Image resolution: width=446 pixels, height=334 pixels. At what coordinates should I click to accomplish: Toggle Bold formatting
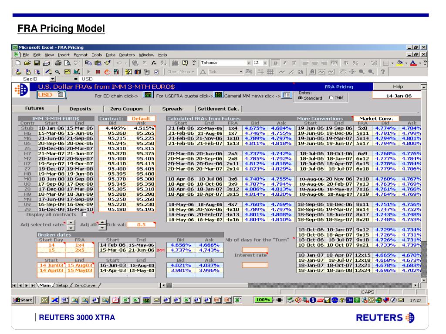coord(275,63)
